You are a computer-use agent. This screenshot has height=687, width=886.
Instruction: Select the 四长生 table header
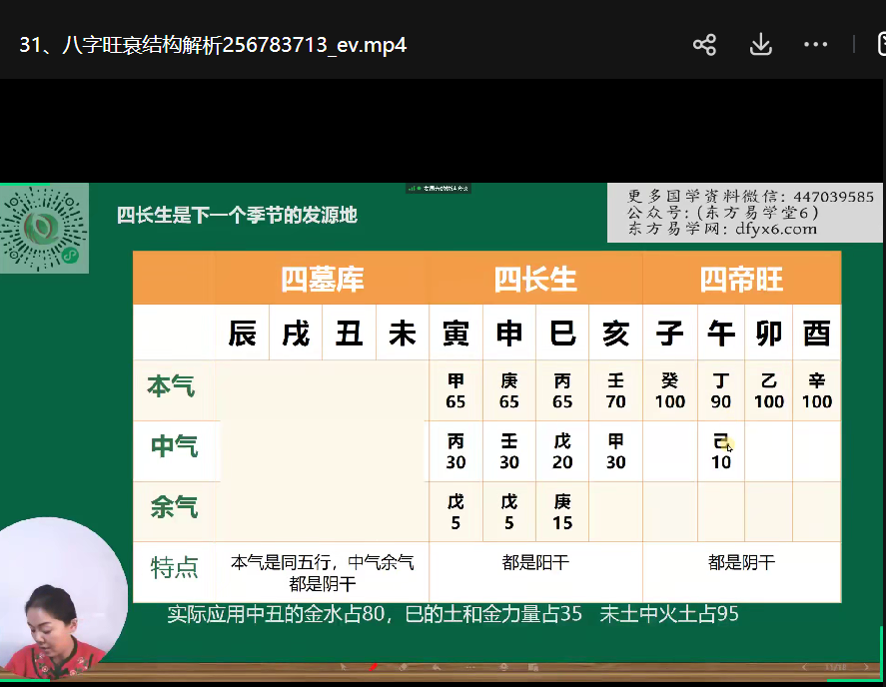(x=535, y=280)
